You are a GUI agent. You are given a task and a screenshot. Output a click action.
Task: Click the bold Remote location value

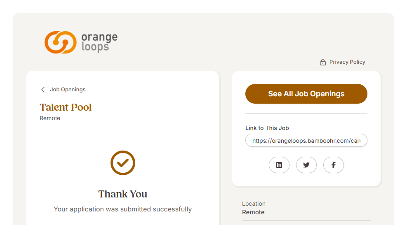(x=253, y=212)
